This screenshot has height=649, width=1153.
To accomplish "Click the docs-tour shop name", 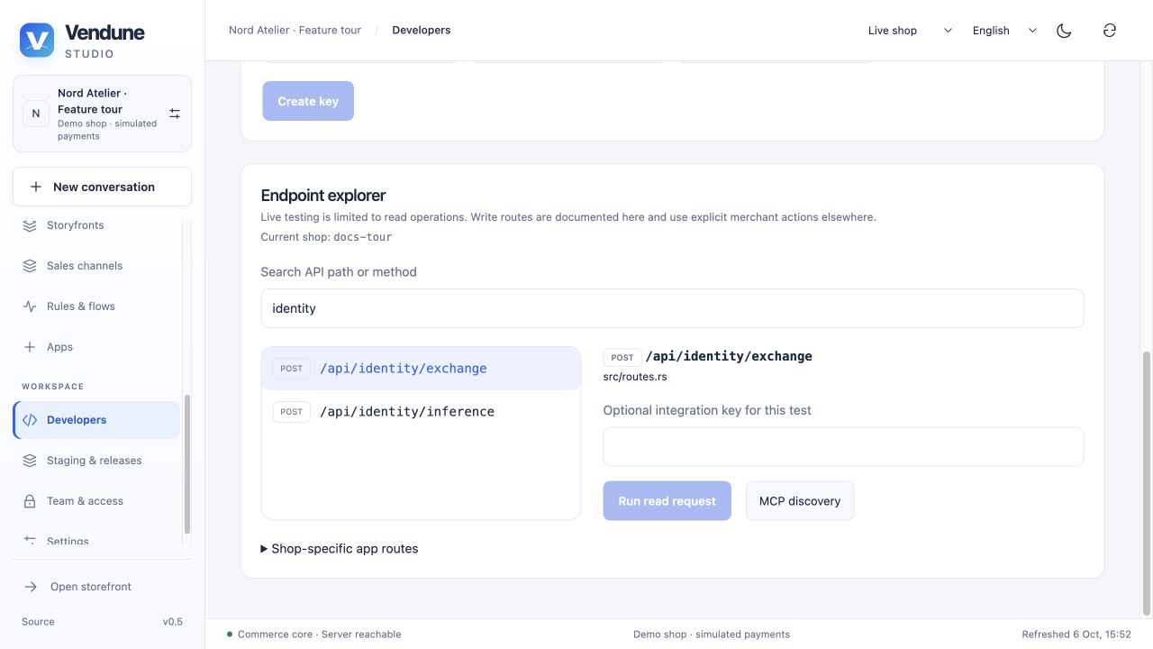I will pos(363,237).
